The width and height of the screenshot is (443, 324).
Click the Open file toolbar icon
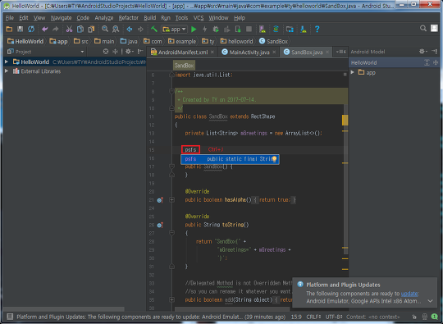point(9,29)
